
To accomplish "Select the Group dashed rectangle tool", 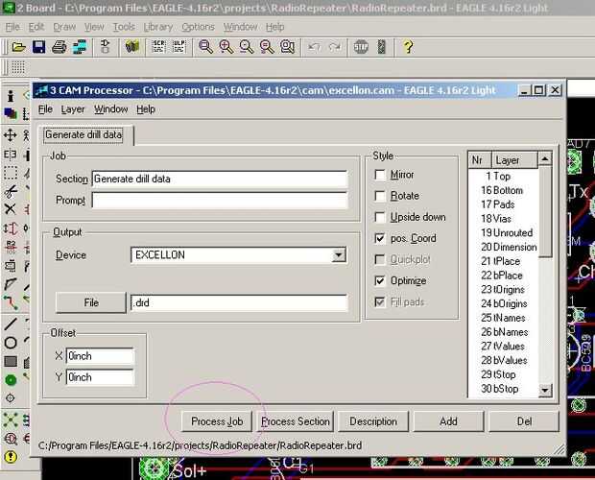I will [11, 172].
